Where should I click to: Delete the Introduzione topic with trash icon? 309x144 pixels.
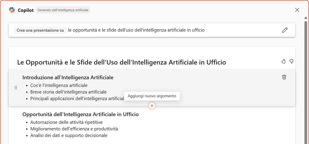coord(284,77)
